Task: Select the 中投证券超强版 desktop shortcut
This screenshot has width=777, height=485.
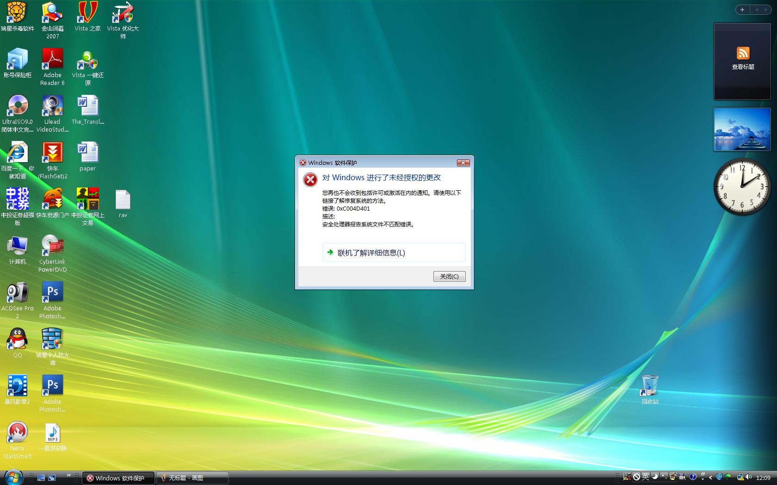Action: (x=18, y=207)
